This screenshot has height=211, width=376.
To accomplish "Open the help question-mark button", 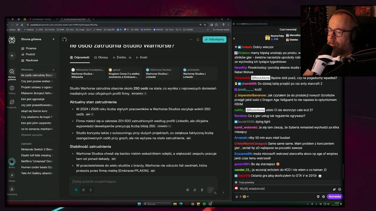I will coord(223,193).
